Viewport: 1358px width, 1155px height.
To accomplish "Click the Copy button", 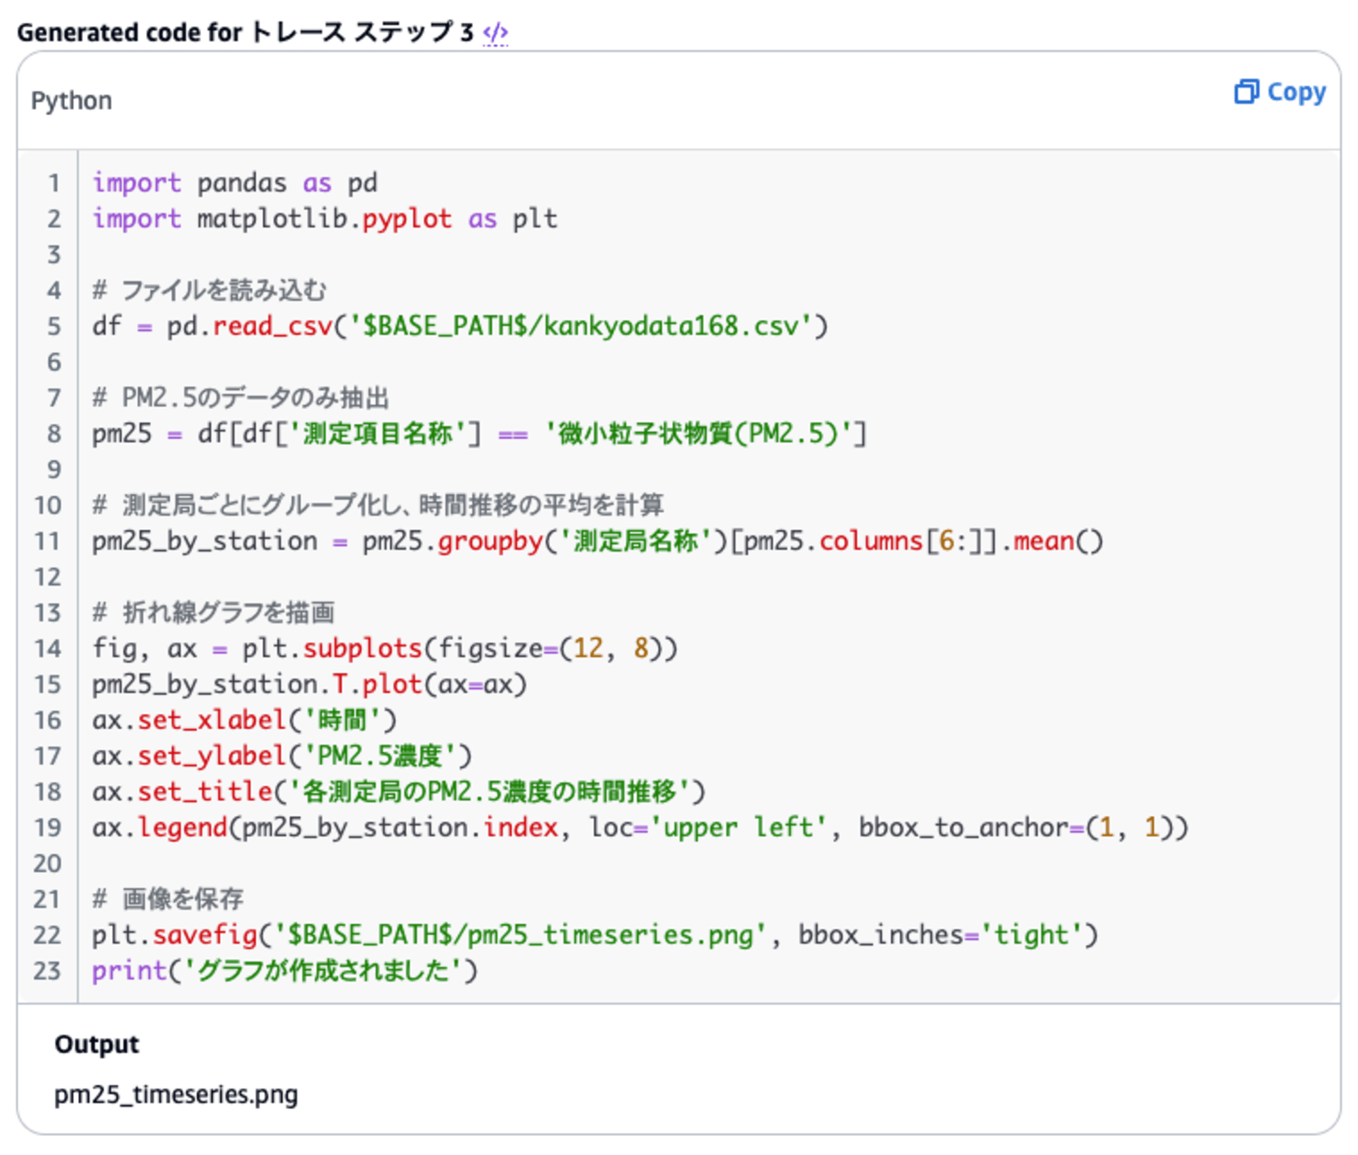I will (x=1279, y=92).
